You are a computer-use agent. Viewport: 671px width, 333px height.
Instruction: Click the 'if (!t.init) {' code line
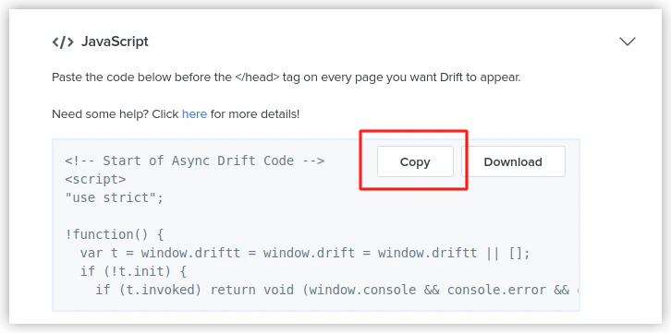133,271
